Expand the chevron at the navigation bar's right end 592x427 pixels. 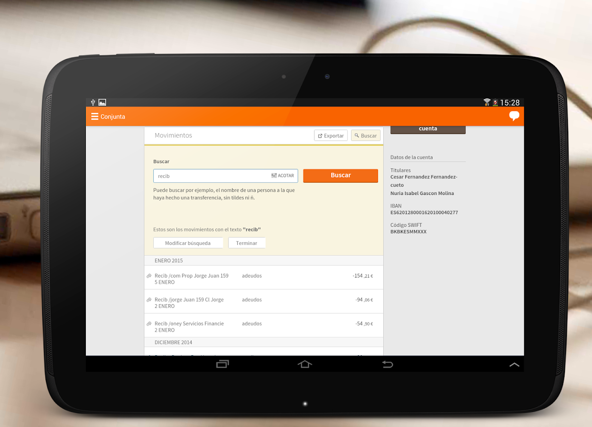pos(514,364)
